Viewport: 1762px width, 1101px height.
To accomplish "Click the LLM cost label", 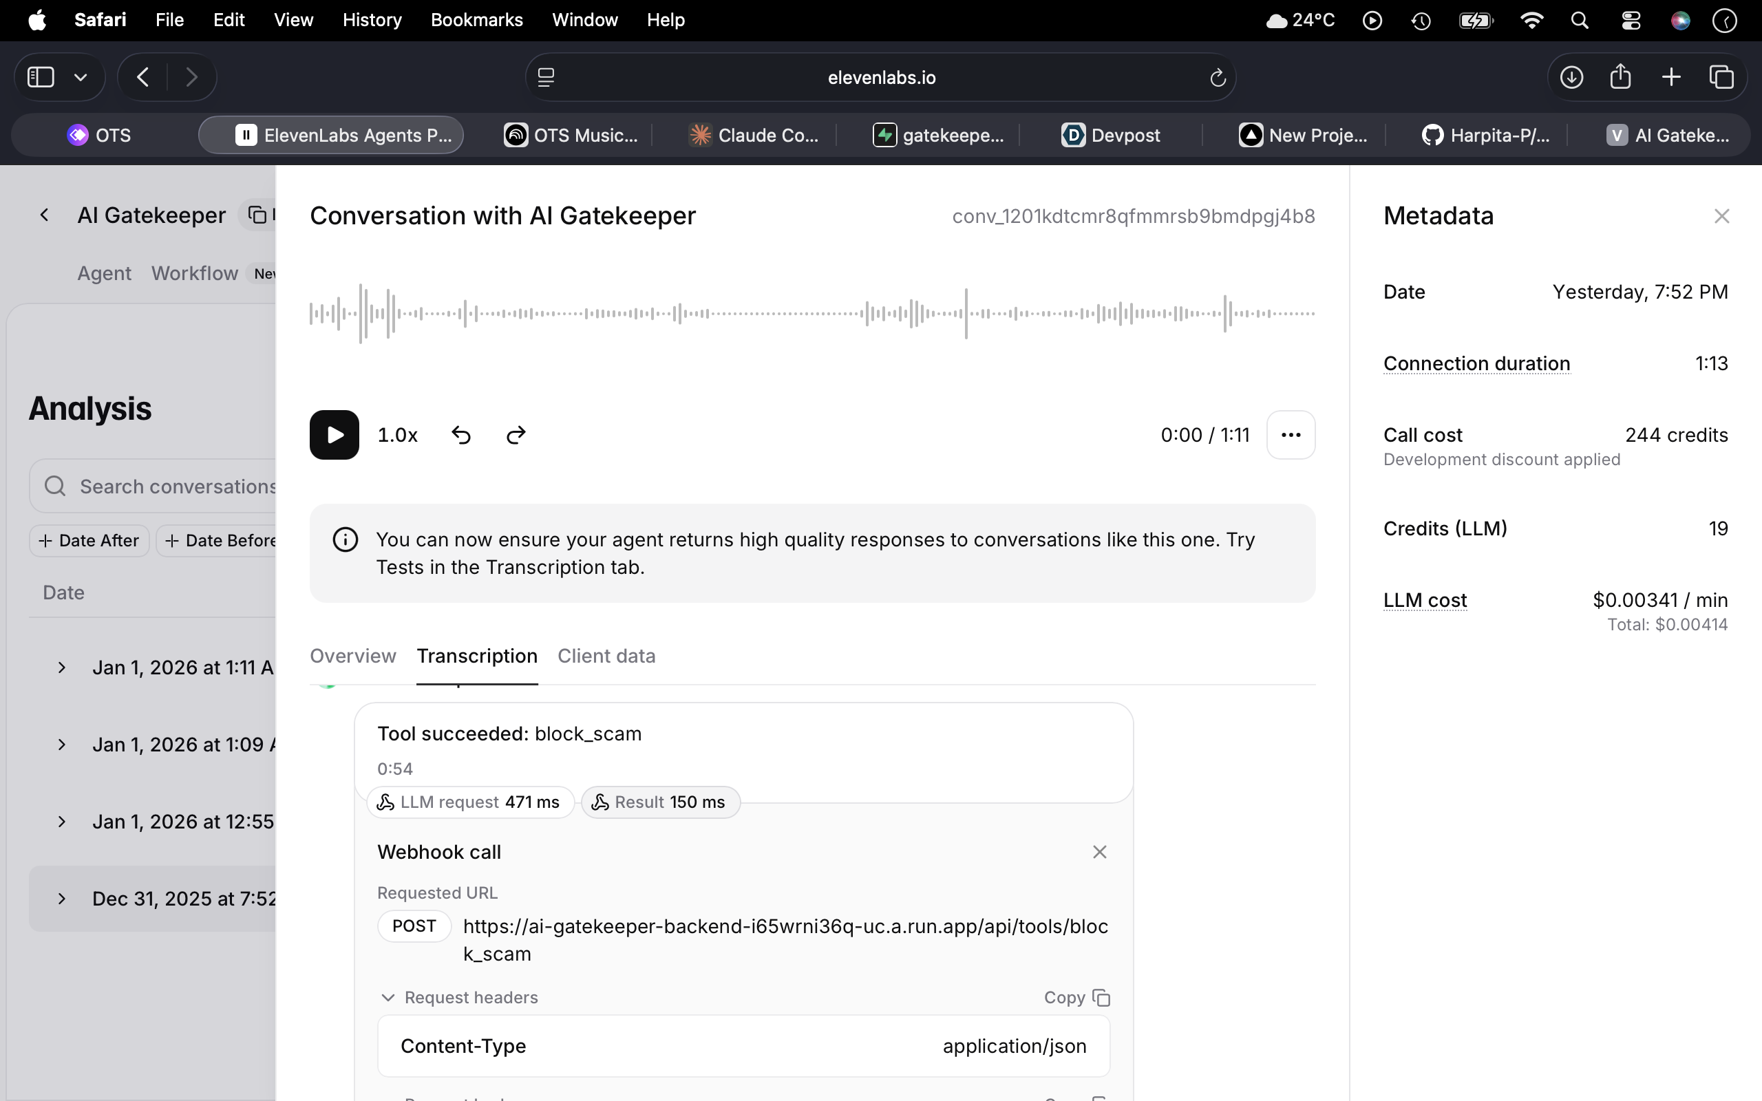I will [x=1425, y=600].
